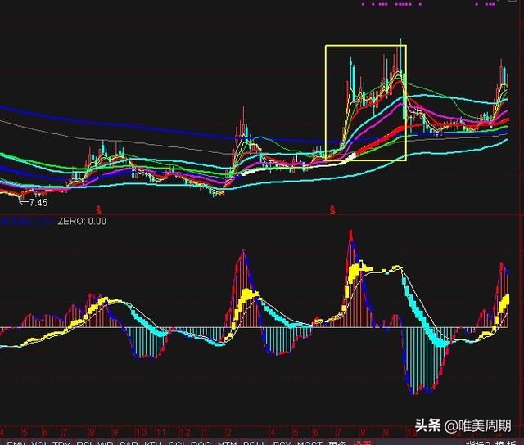This screenshot has height=445, width=524.
Task: Click the yellow rectangle selection box on the chart
Action: coord(366,103)
